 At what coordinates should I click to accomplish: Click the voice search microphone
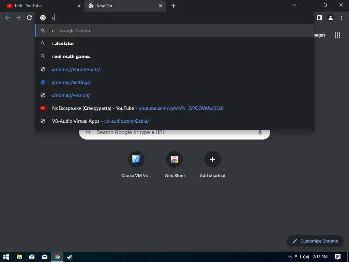pos(260,132)
